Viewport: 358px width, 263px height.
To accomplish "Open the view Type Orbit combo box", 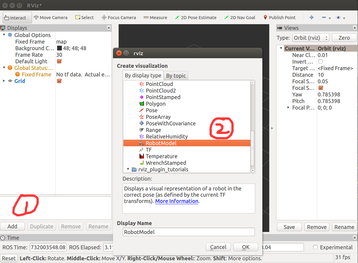I will coord(311,38).
